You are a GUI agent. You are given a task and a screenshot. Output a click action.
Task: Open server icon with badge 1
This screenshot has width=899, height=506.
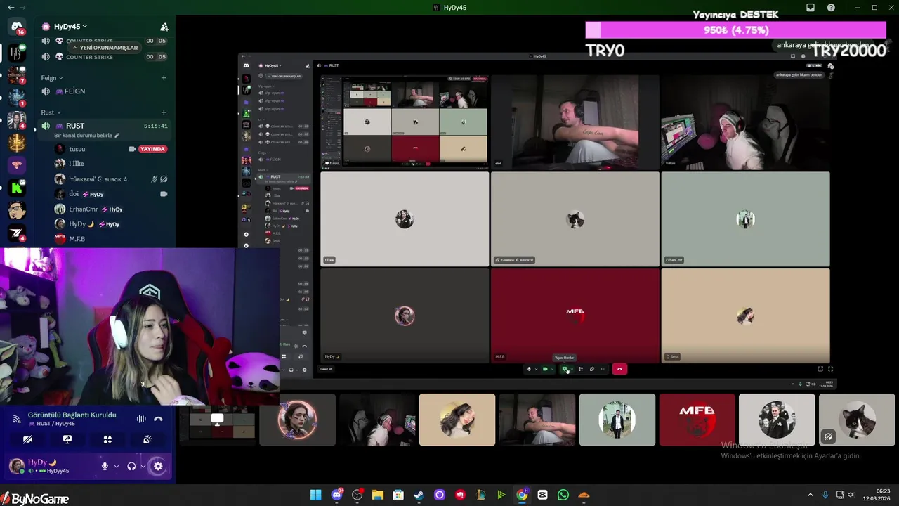[x=17, y=97]
